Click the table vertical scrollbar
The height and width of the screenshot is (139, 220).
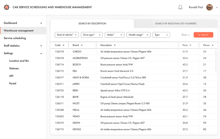[x=216, y=61]
